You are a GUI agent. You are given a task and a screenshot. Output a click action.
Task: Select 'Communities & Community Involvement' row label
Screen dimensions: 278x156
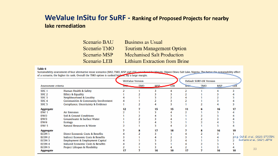coord(88,101)
